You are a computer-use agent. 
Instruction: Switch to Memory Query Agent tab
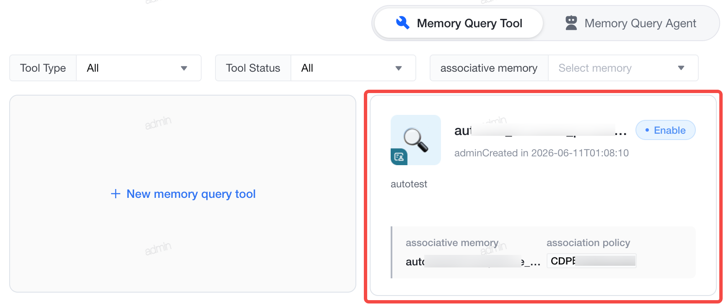tap(631, 23)
